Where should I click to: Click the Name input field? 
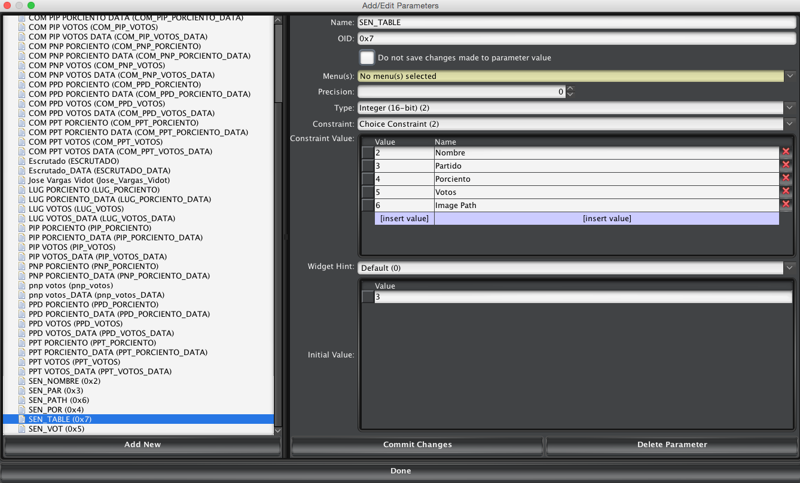point(576,23)
